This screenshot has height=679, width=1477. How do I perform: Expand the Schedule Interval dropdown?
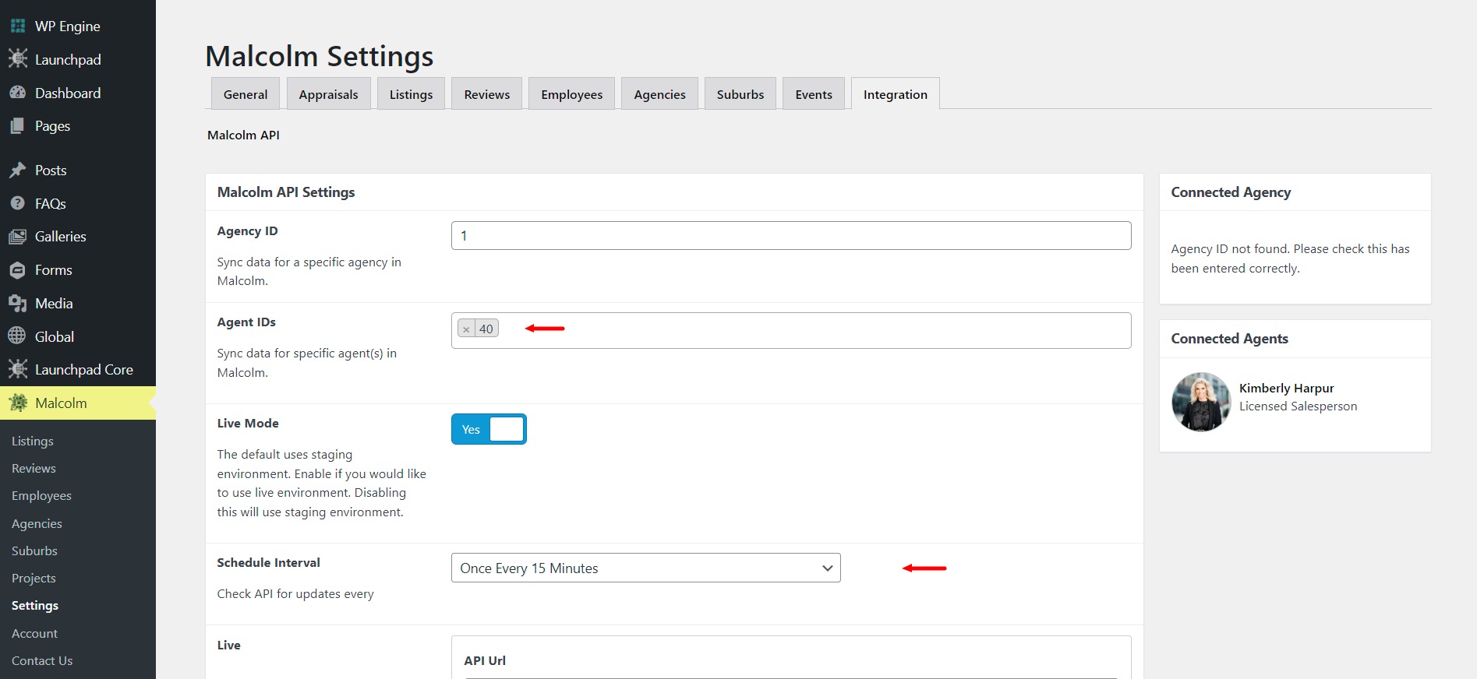(645, 568)
